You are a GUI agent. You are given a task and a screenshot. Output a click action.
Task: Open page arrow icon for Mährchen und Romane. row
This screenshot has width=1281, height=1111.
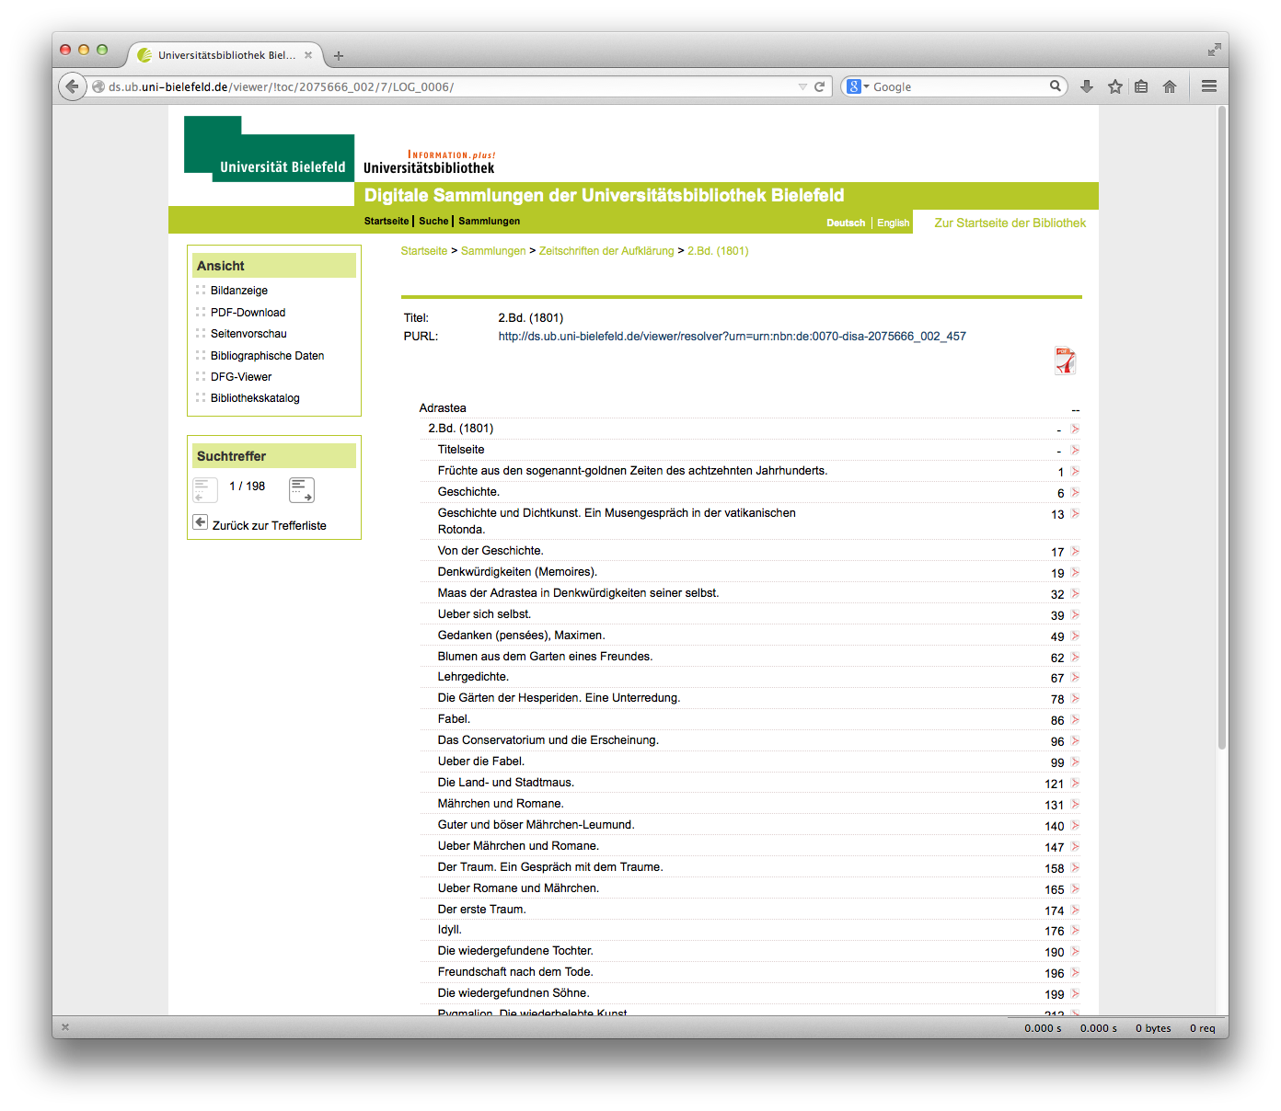(1075, 804)
